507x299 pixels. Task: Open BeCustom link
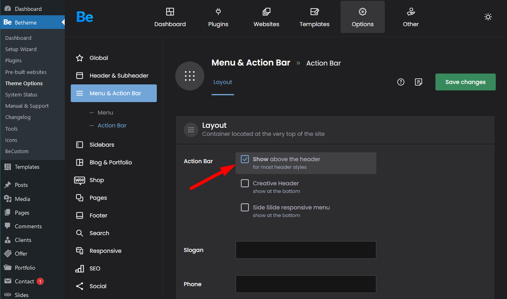[x=17, y=151]
